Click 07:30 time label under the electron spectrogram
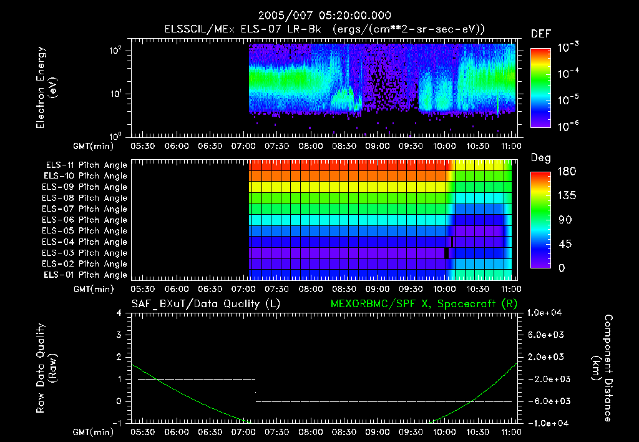This screenshot has height=442, width=639. point(276,146)
